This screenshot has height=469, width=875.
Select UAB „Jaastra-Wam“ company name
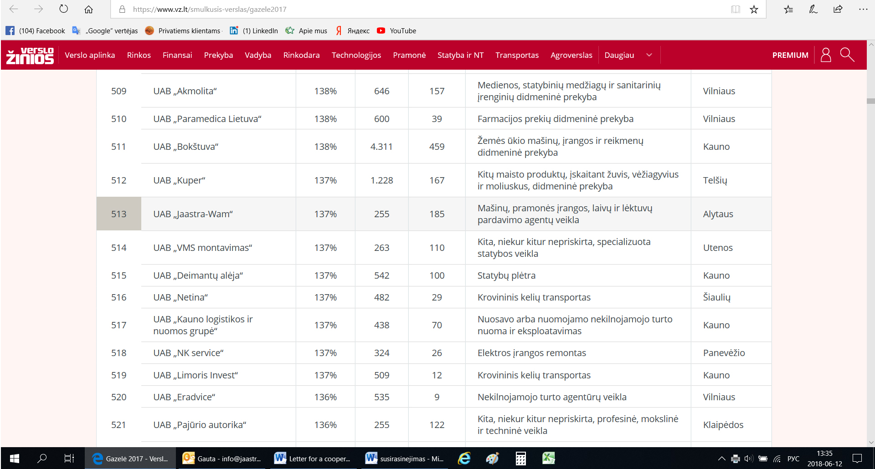(193, 214)
